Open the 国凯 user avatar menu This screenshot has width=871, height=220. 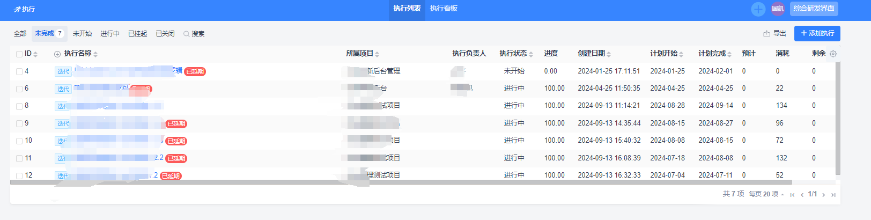tap(778, 9)
